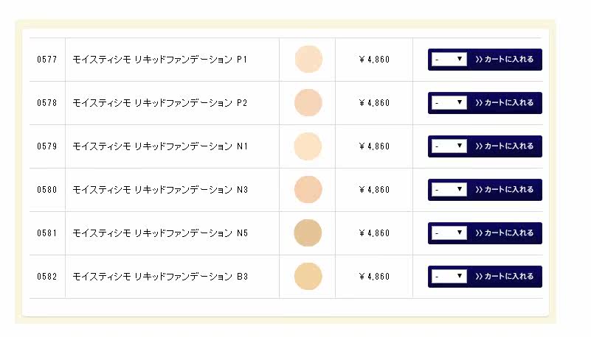Click the P1 color swatch

tap(308, 59)
